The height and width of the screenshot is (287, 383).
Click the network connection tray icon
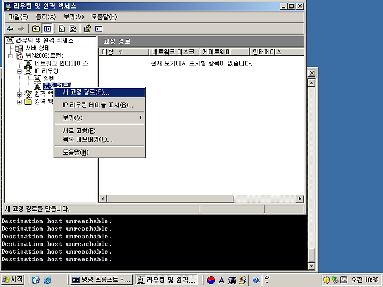point(335,280)
